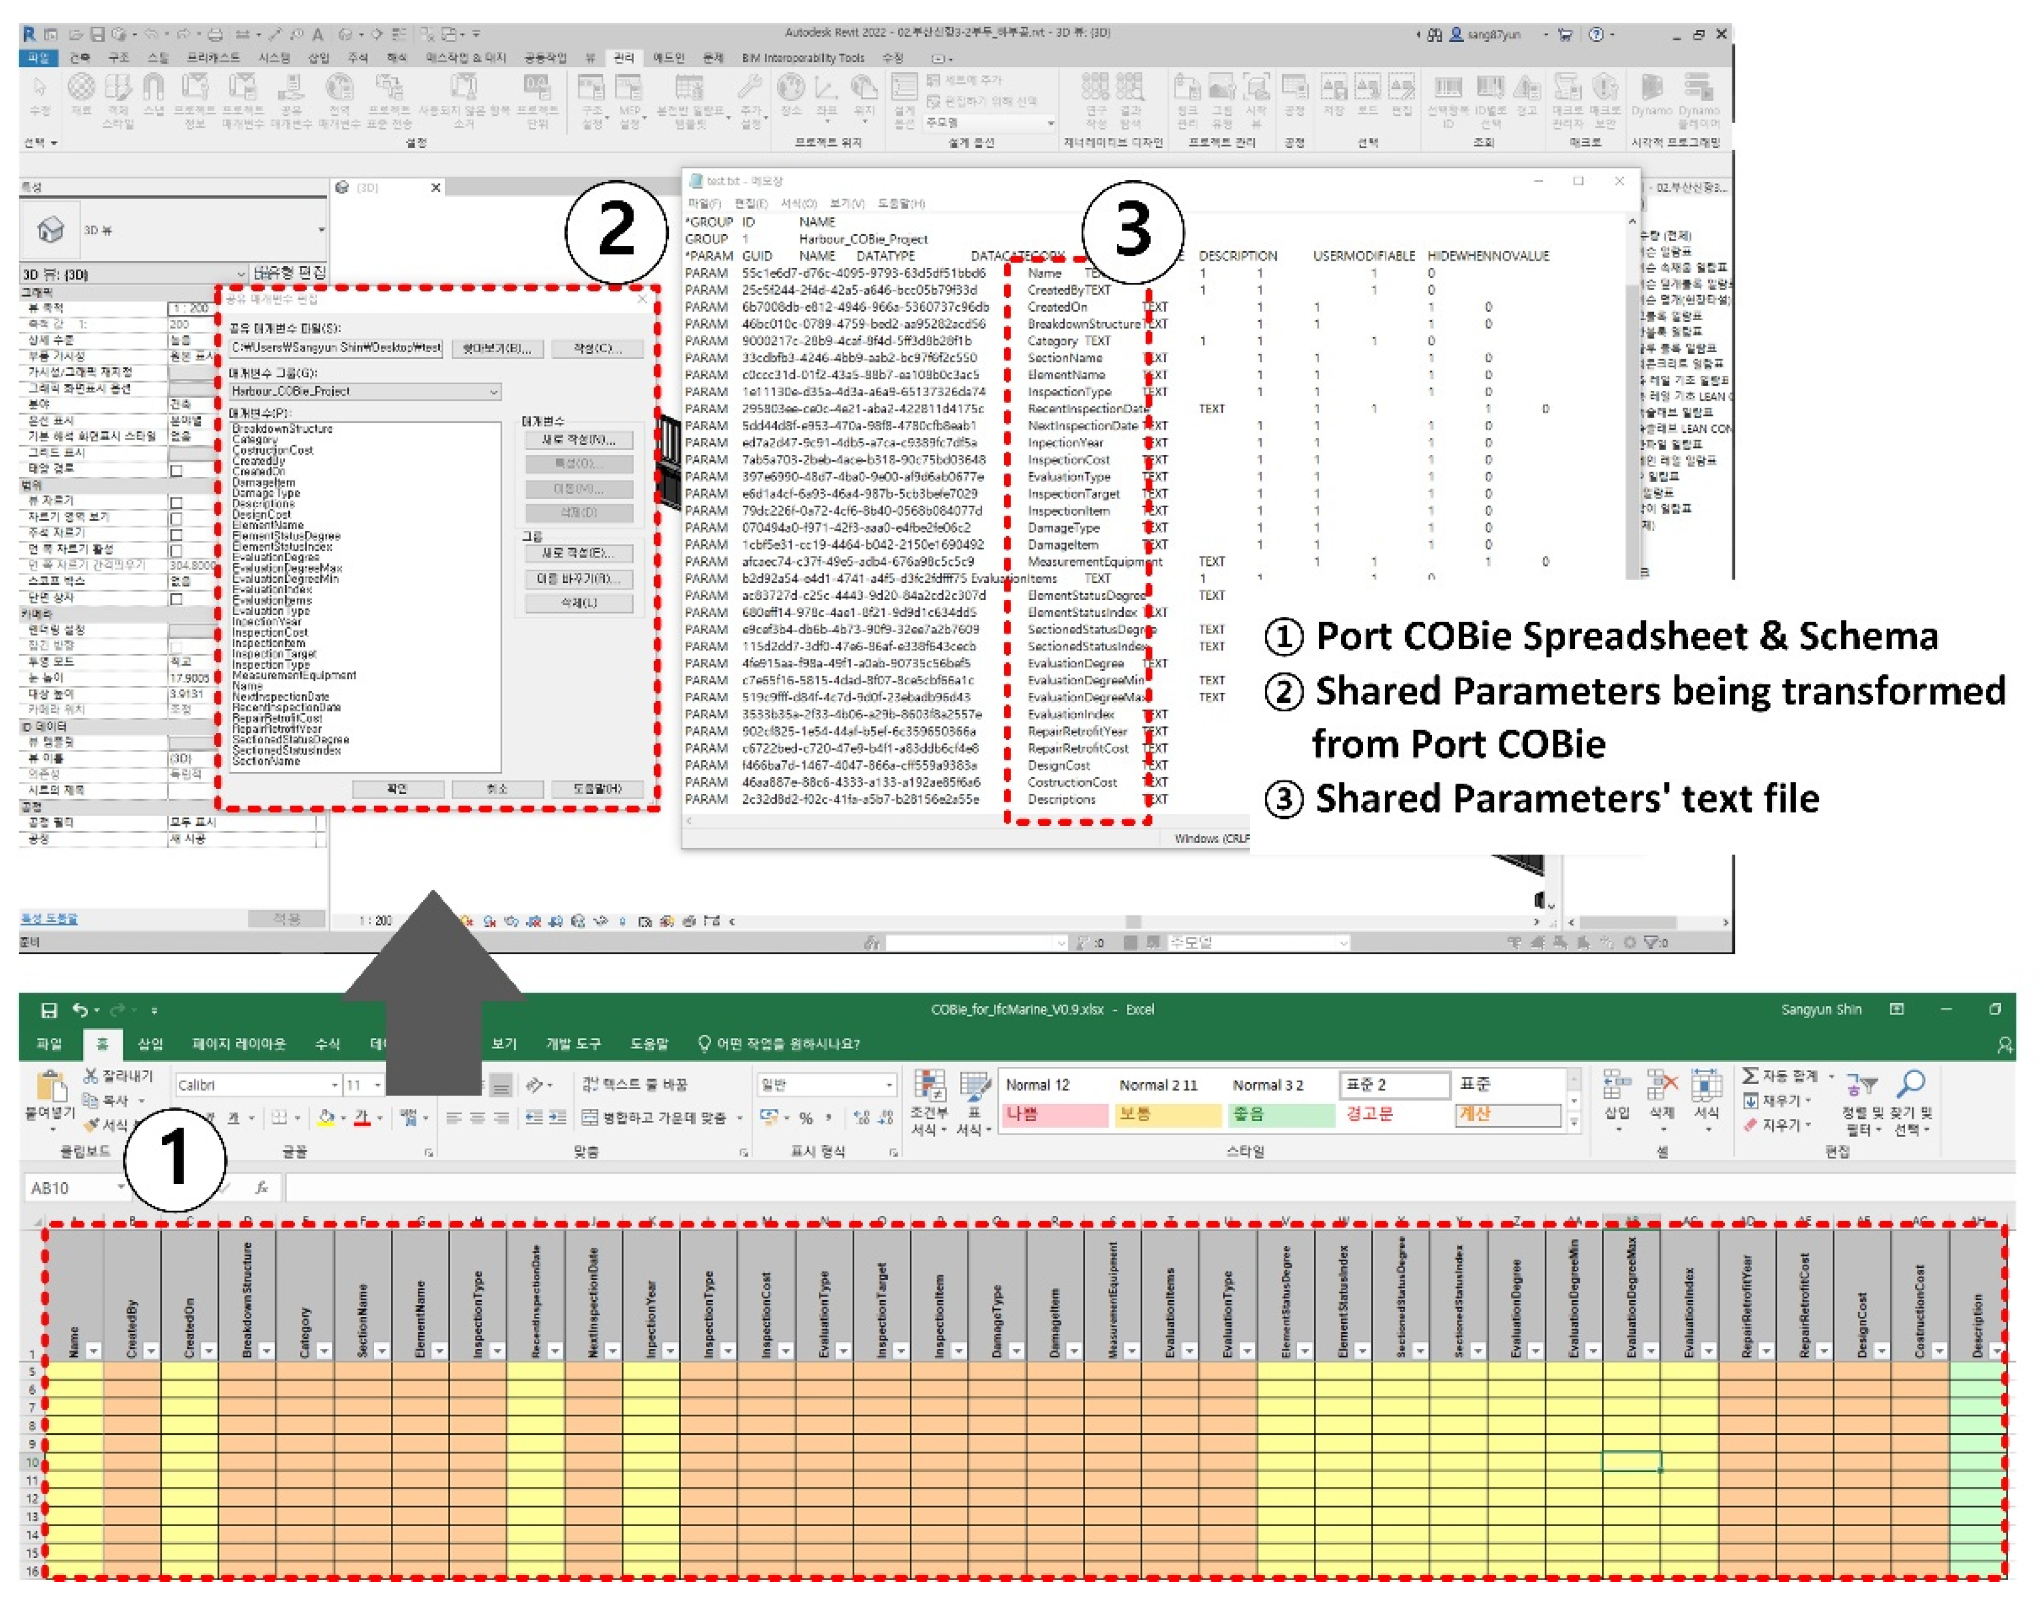Click the 확인 button in parameter dialog
Screen dimensions: 2041x1602
[398, 789]
